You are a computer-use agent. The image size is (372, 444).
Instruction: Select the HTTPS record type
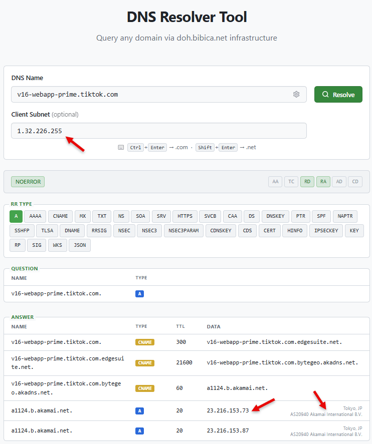pyautogui.click(x=185, y=216)
